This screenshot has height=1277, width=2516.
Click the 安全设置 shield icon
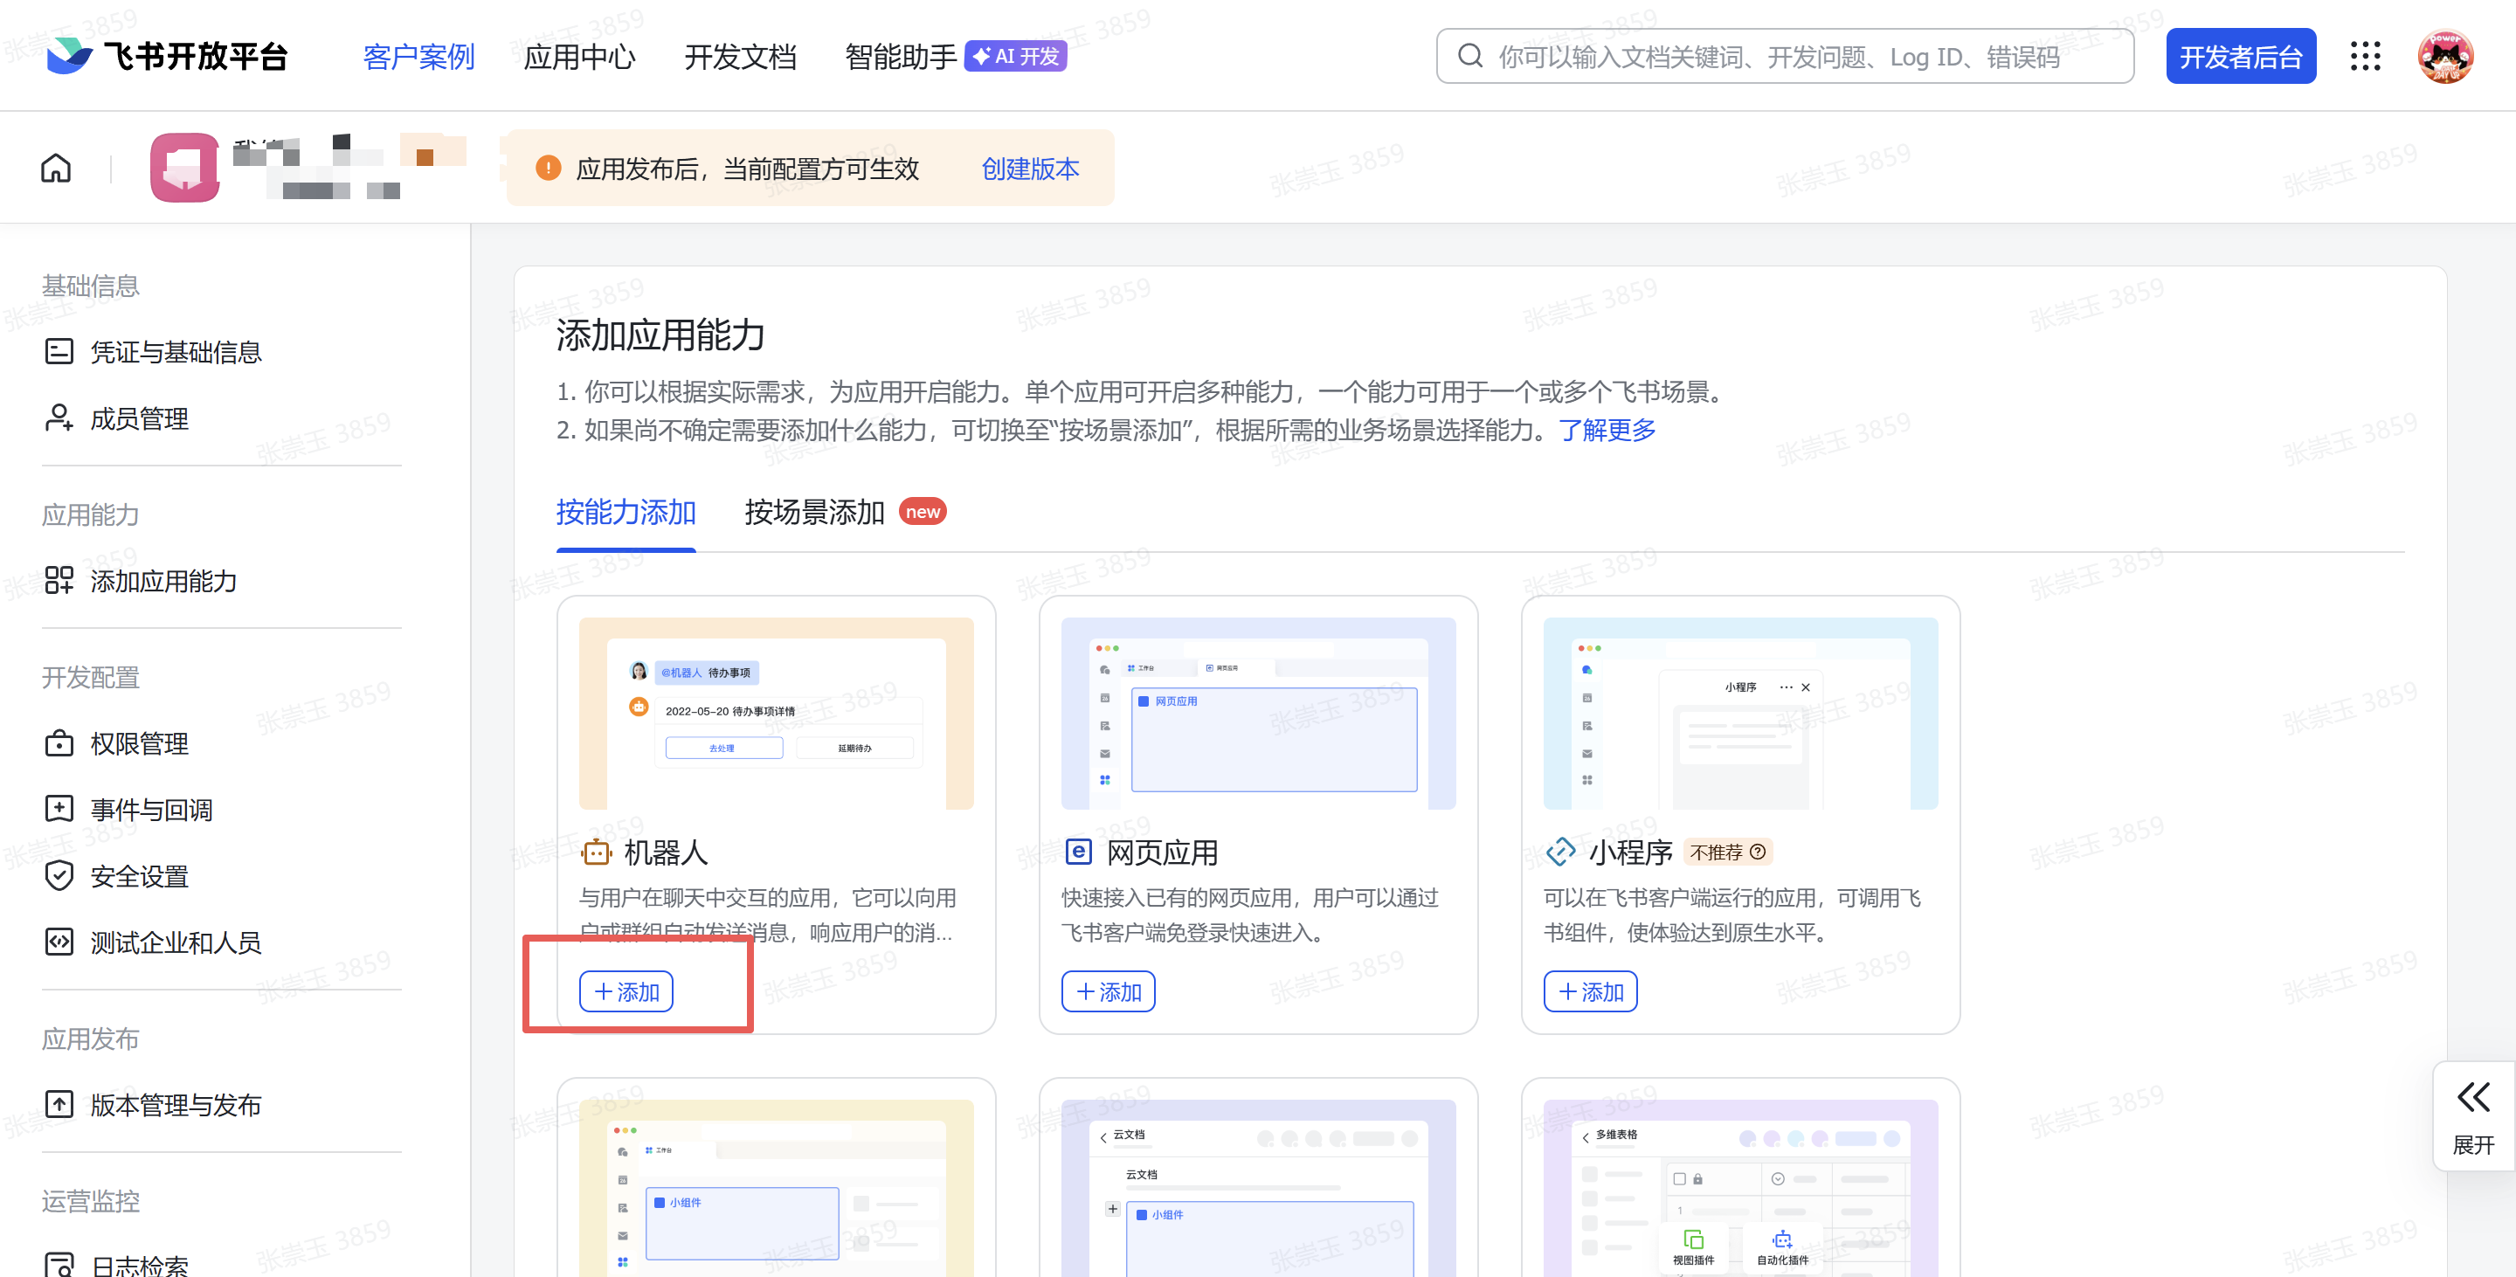pyautogui.click(x=59, y=876)
